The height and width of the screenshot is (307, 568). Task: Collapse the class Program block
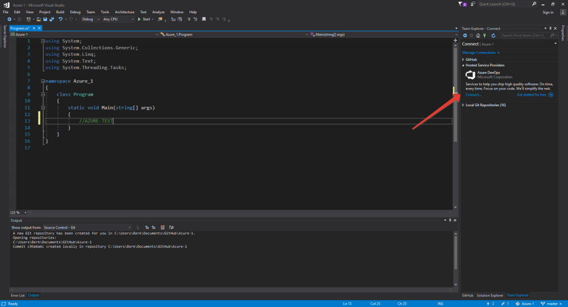[x=43, y=95]
